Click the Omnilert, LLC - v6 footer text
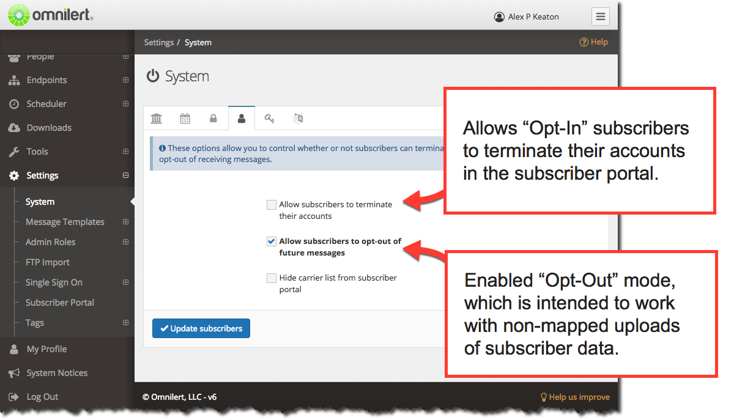This screenshot has width=734, height=420. [180, 397]
